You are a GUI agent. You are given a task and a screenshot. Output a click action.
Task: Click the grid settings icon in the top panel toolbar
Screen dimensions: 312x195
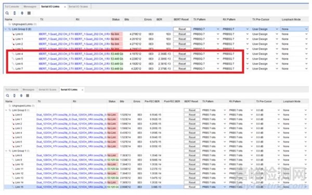[x=29, y=13]
